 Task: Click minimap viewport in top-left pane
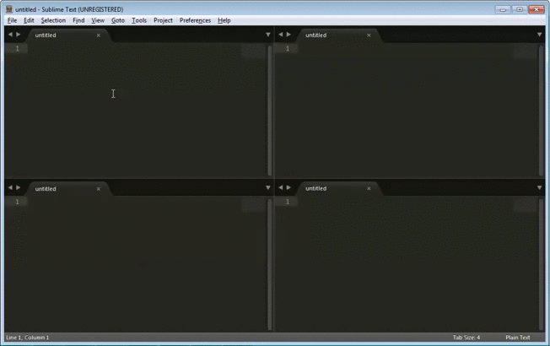pos(254,51)
